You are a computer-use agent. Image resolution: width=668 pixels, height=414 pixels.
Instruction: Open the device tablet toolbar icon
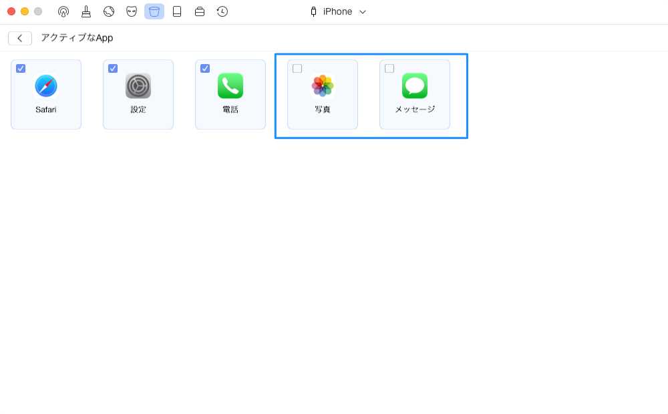(x=177, y=11)
